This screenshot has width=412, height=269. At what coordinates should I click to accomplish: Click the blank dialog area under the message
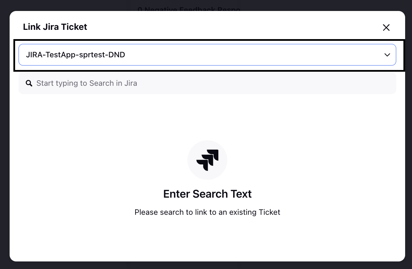coord(207,238)
